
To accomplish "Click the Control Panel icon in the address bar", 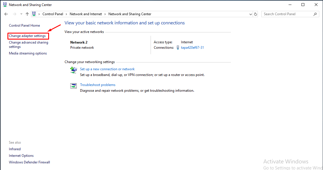I will point(34,14).
